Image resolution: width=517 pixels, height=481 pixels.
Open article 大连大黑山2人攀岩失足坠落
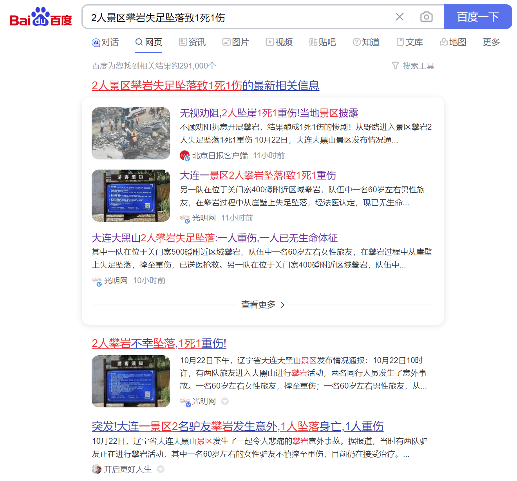click(215, 238)
